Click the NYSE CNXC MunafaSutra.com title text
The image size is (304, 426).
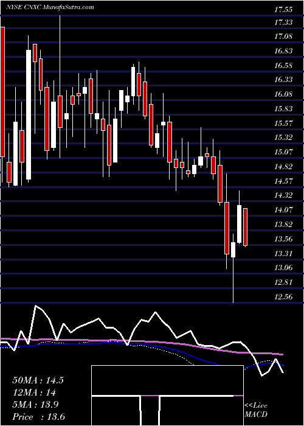[x=50, y=7]
